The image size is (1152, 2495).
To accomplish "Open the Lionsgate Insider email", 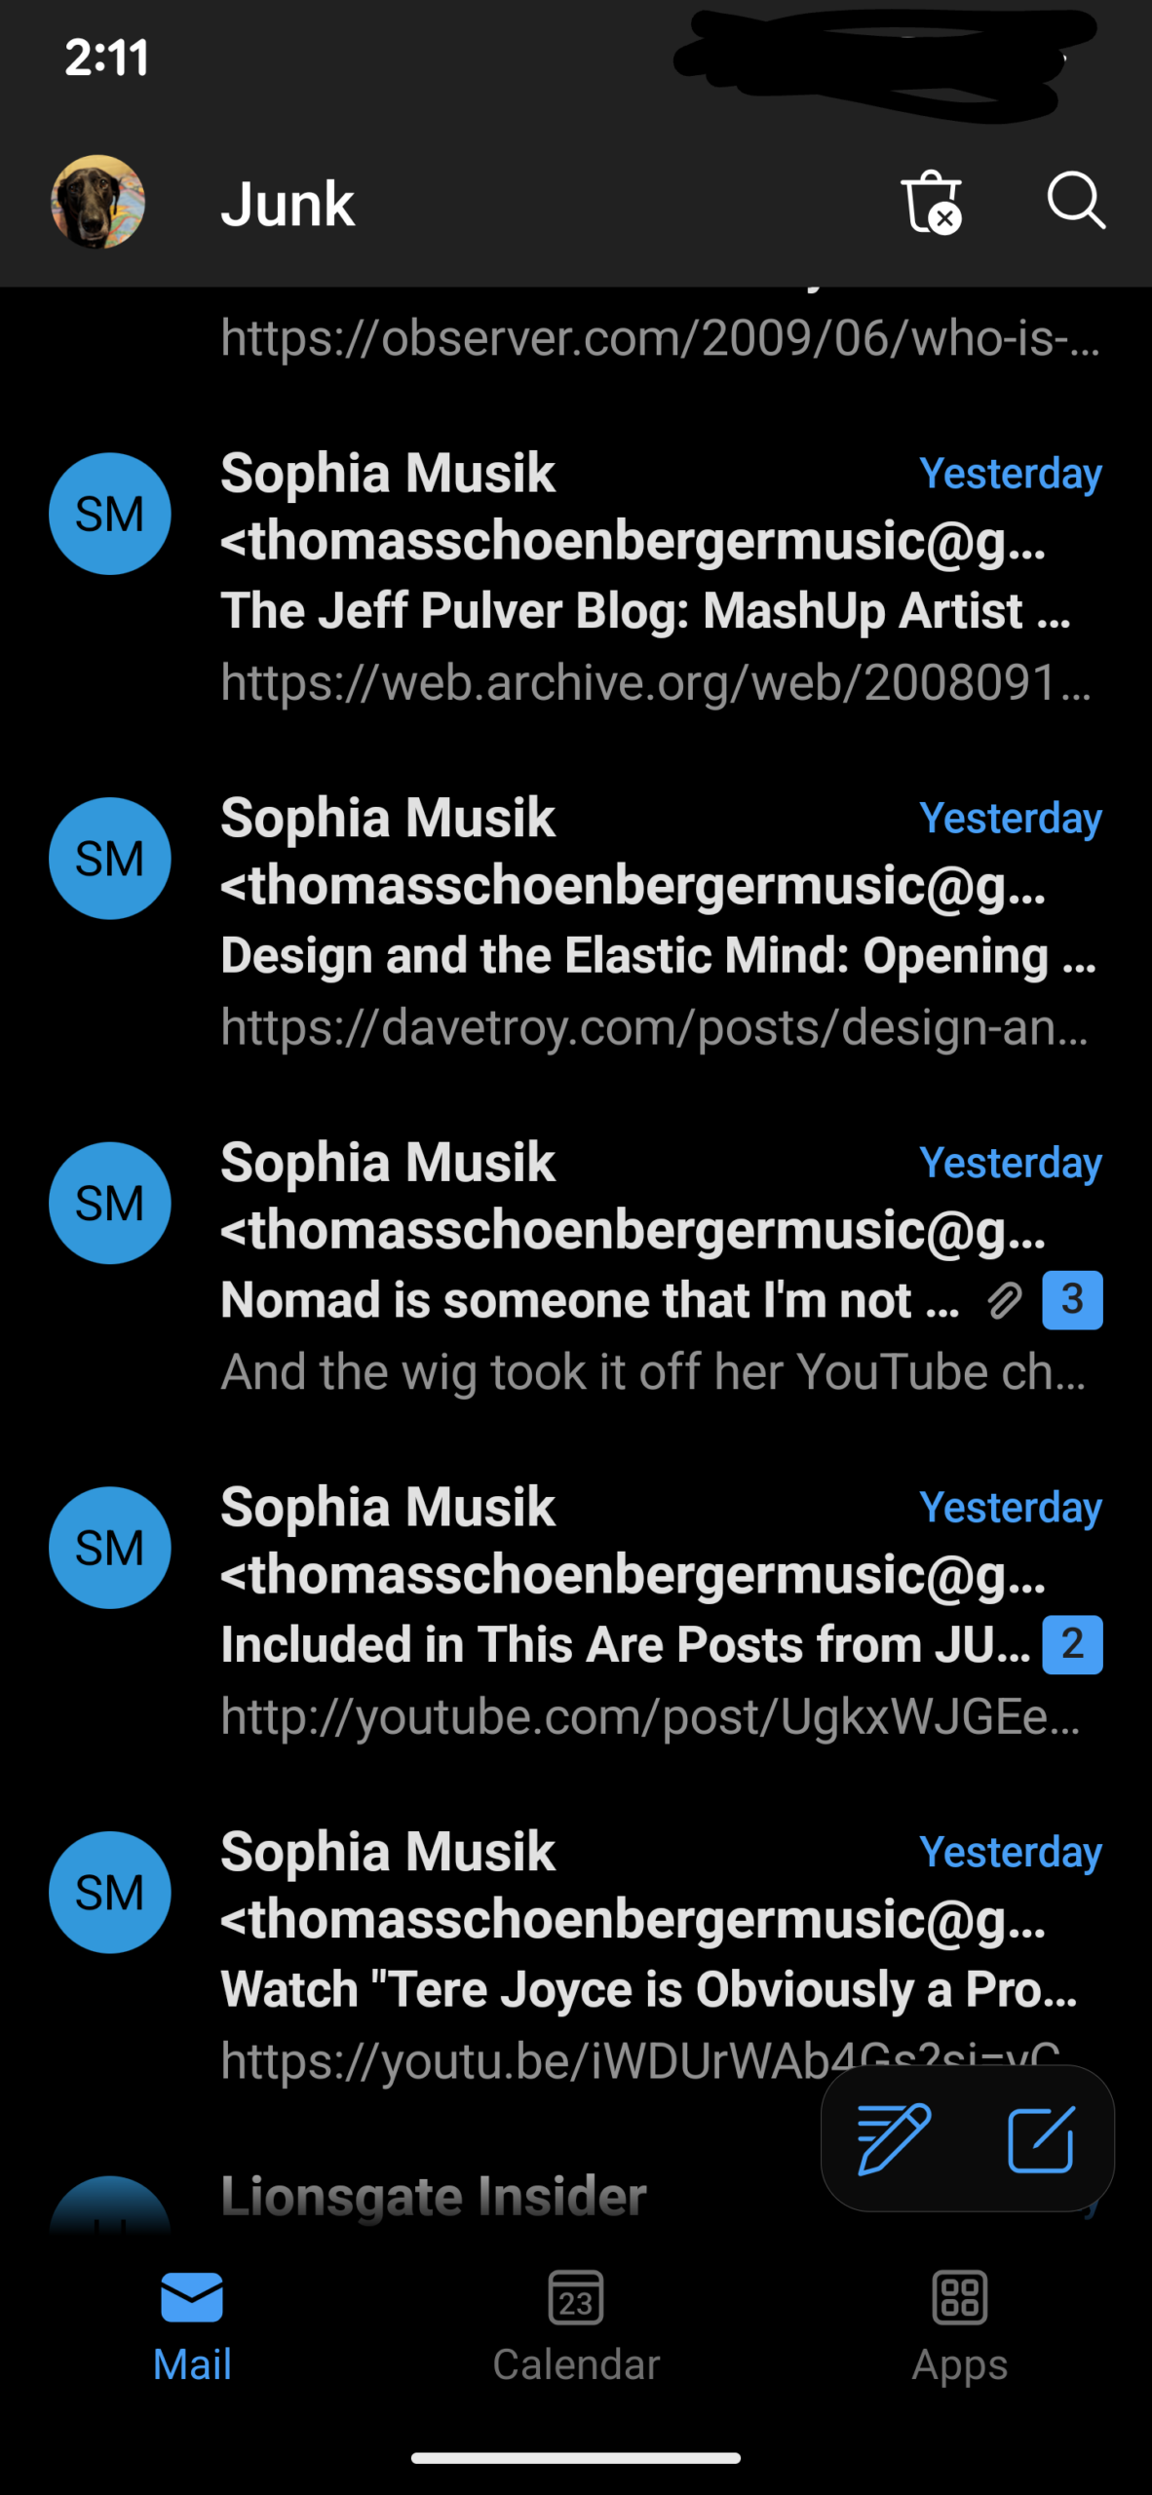I will pyautogui.click(x=434, y=2198).
